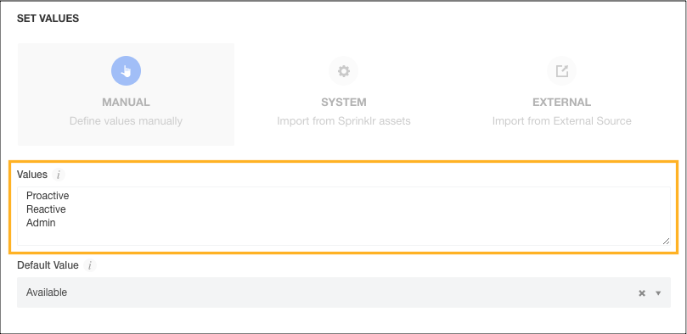Clear the Available default value with x
This screenshot has width=687, height=334.
642,293
